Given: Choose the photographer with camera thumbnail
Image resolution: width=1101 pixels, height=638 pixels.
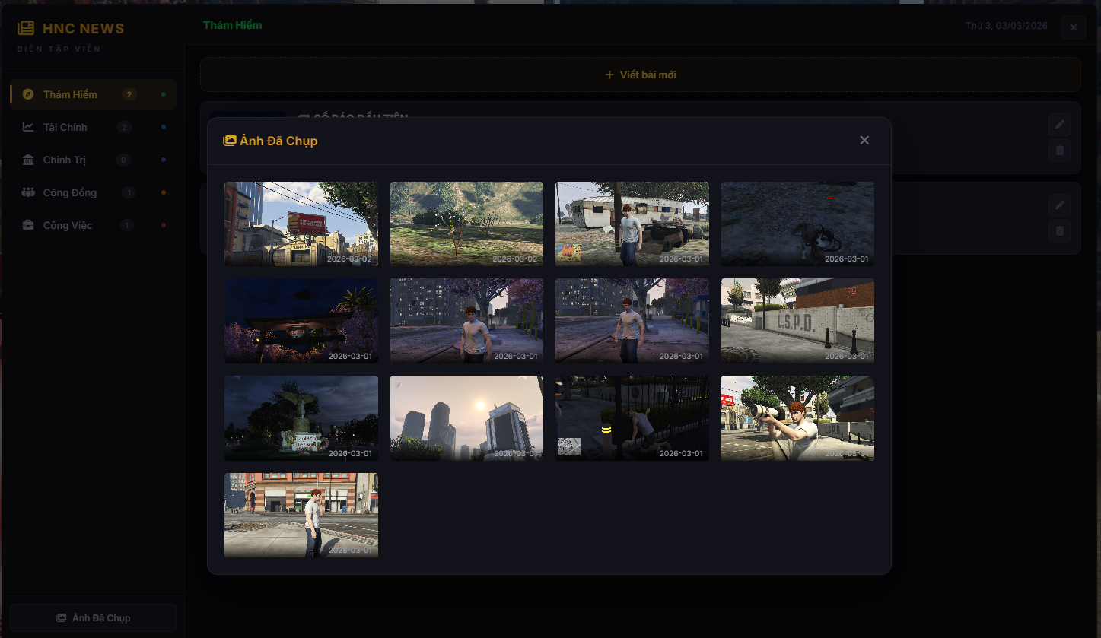Looking at the screenshot, I should 797,417.
